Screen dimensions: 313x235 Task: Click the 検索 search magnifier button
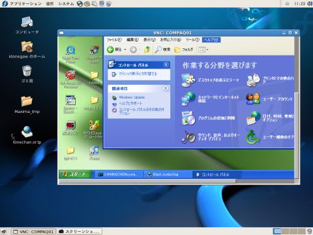(162, 50)
